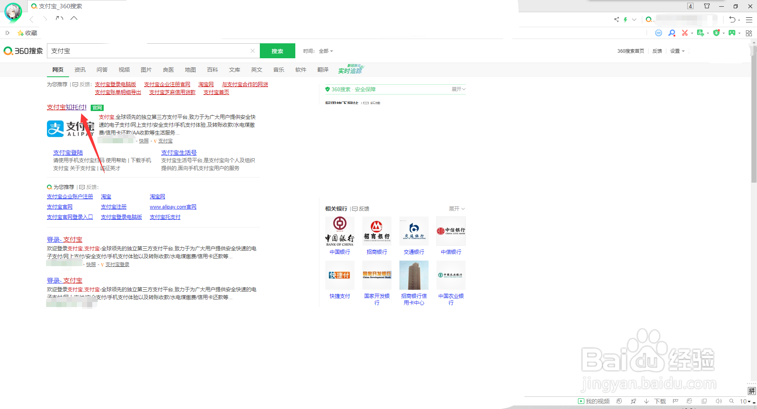757x409 pixels.
Task: Open dropdown beside the yen shield icon
Action: (x=723, y=33)
